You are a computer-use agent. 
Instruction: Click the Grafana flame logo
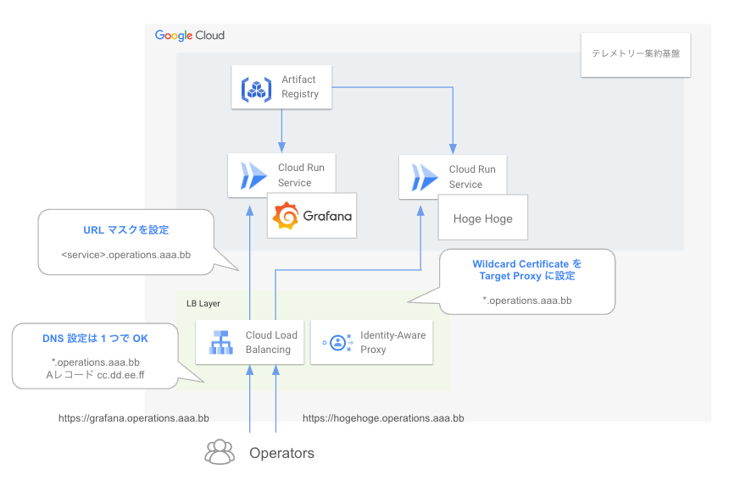click(286, 215)
